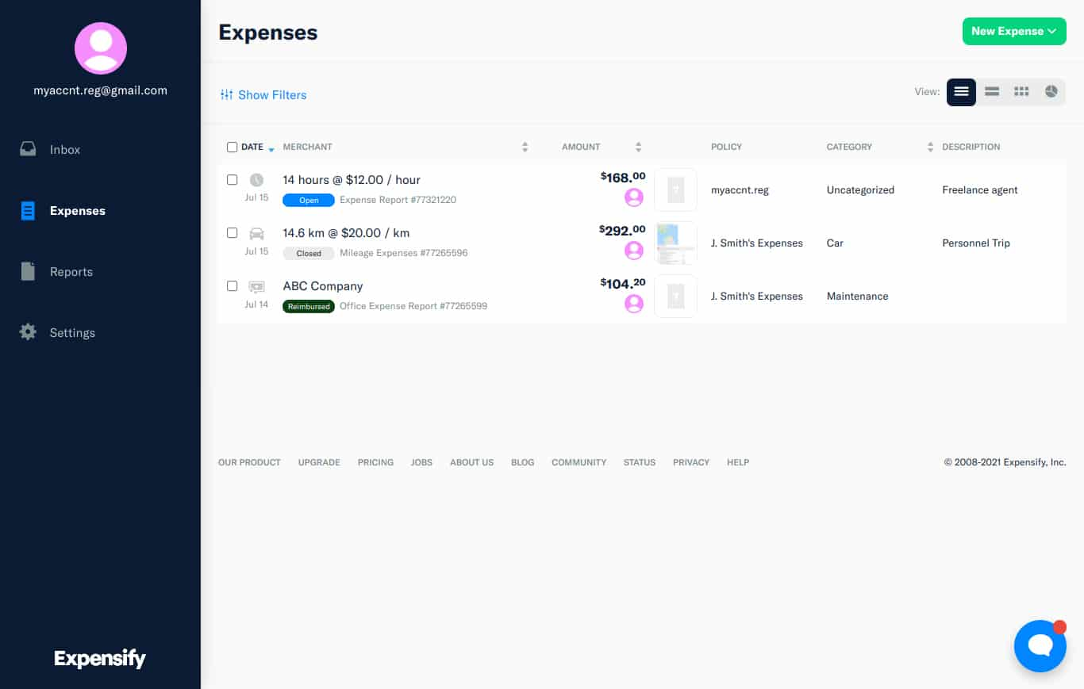Screen dimensions: 1084x689
Task: Open the Inbox from the sidebar
Action: (65, 149)
